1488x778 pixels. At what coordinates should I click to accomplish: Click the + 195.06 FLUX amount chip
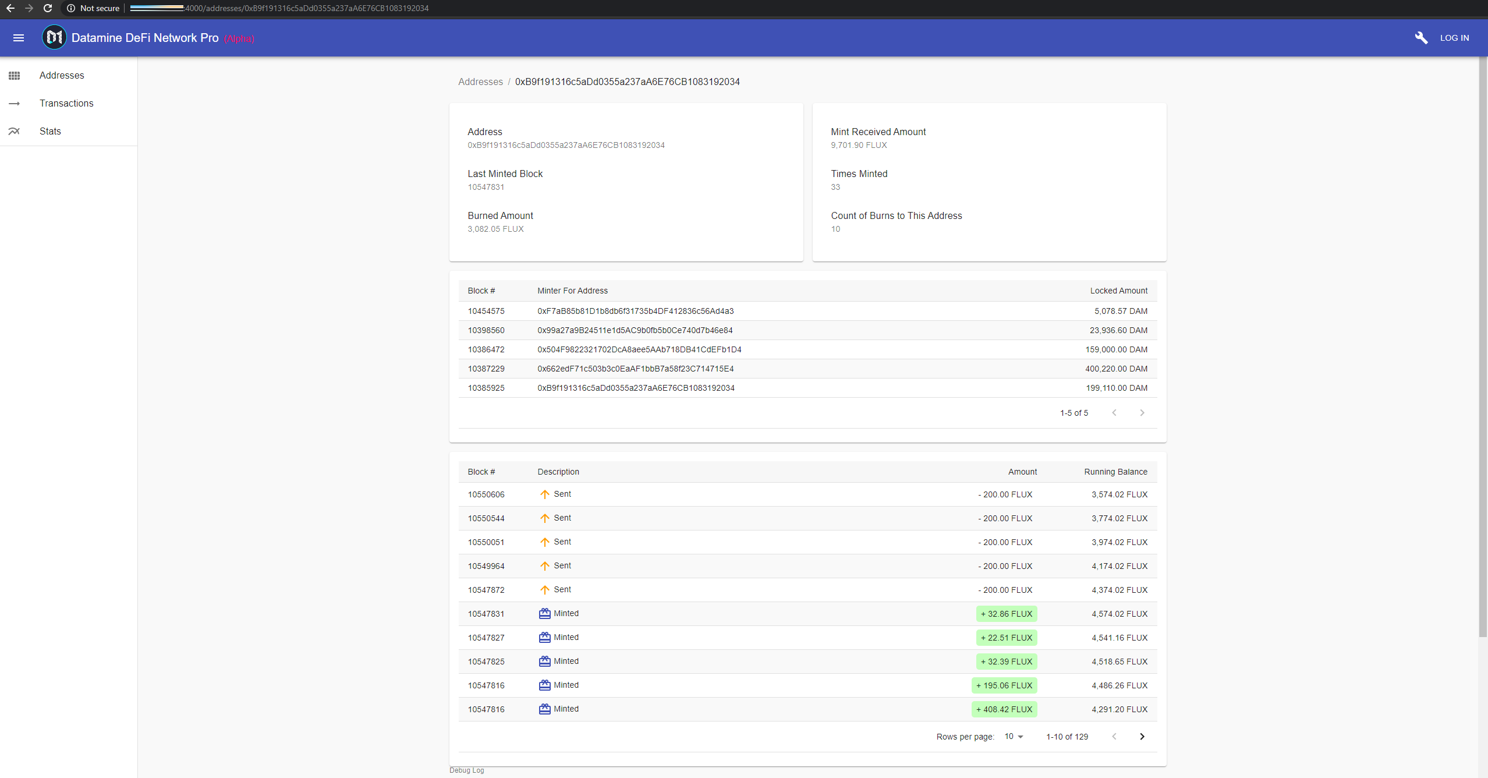tap(1004, 685)
